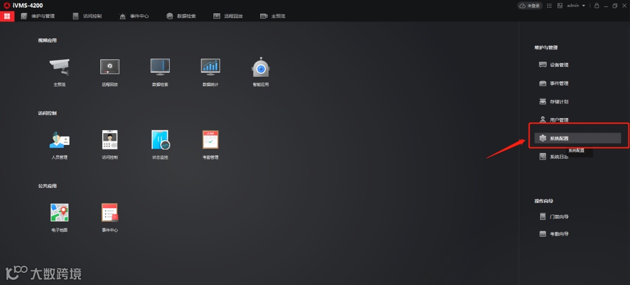Screen dimensions: 630x285
Task: Click the red grid home menu icon
Action: pyautogui.click(x=7, y=16)
